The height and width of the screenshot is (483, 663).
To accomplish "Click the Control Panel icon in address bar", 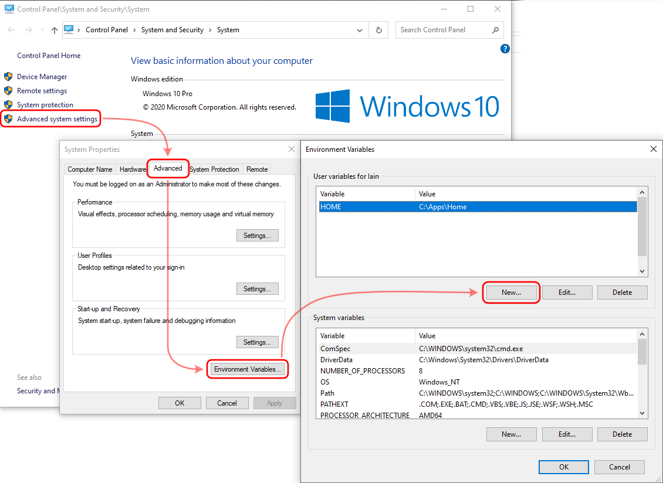I will 69,30.
